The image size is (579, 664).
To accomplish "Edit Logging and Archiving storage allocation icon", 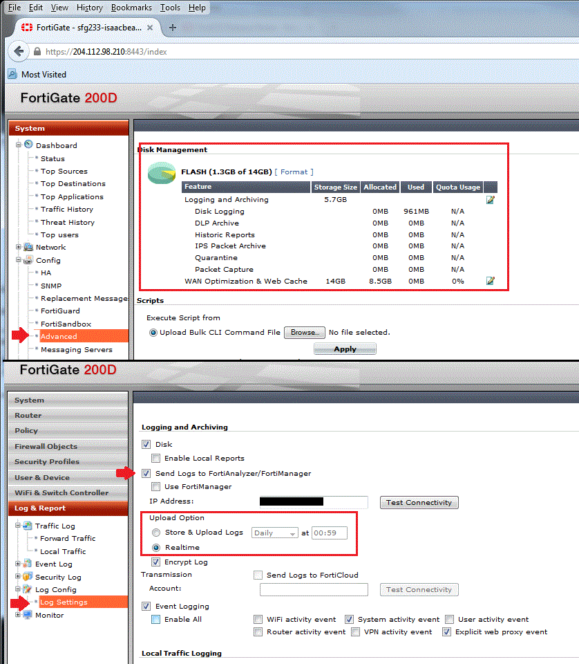I will [x=490, y=200].
